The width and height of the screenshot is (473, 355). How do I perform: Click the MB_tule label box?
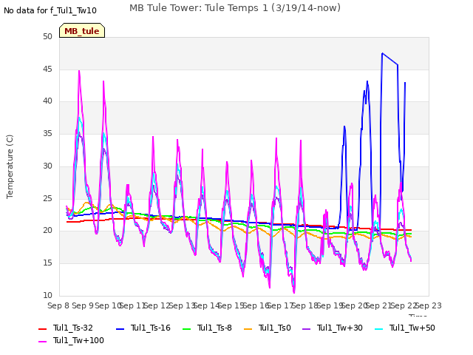[x=82, y=30]
